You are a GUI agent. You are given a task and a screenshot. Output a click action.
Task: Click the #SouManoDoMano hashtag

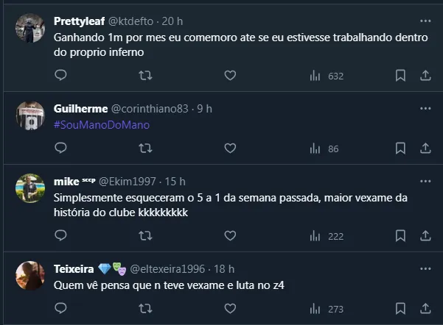pos(102,124)
